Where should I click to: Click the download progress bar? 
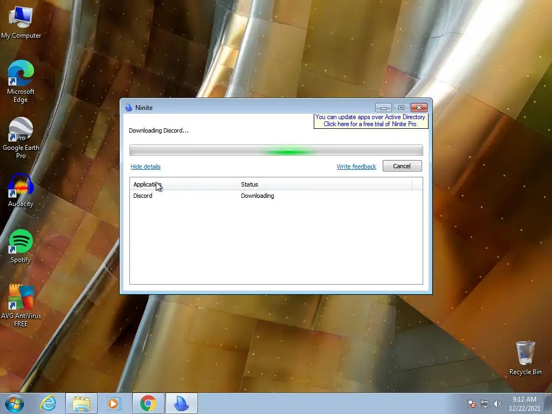coord(276,150)
